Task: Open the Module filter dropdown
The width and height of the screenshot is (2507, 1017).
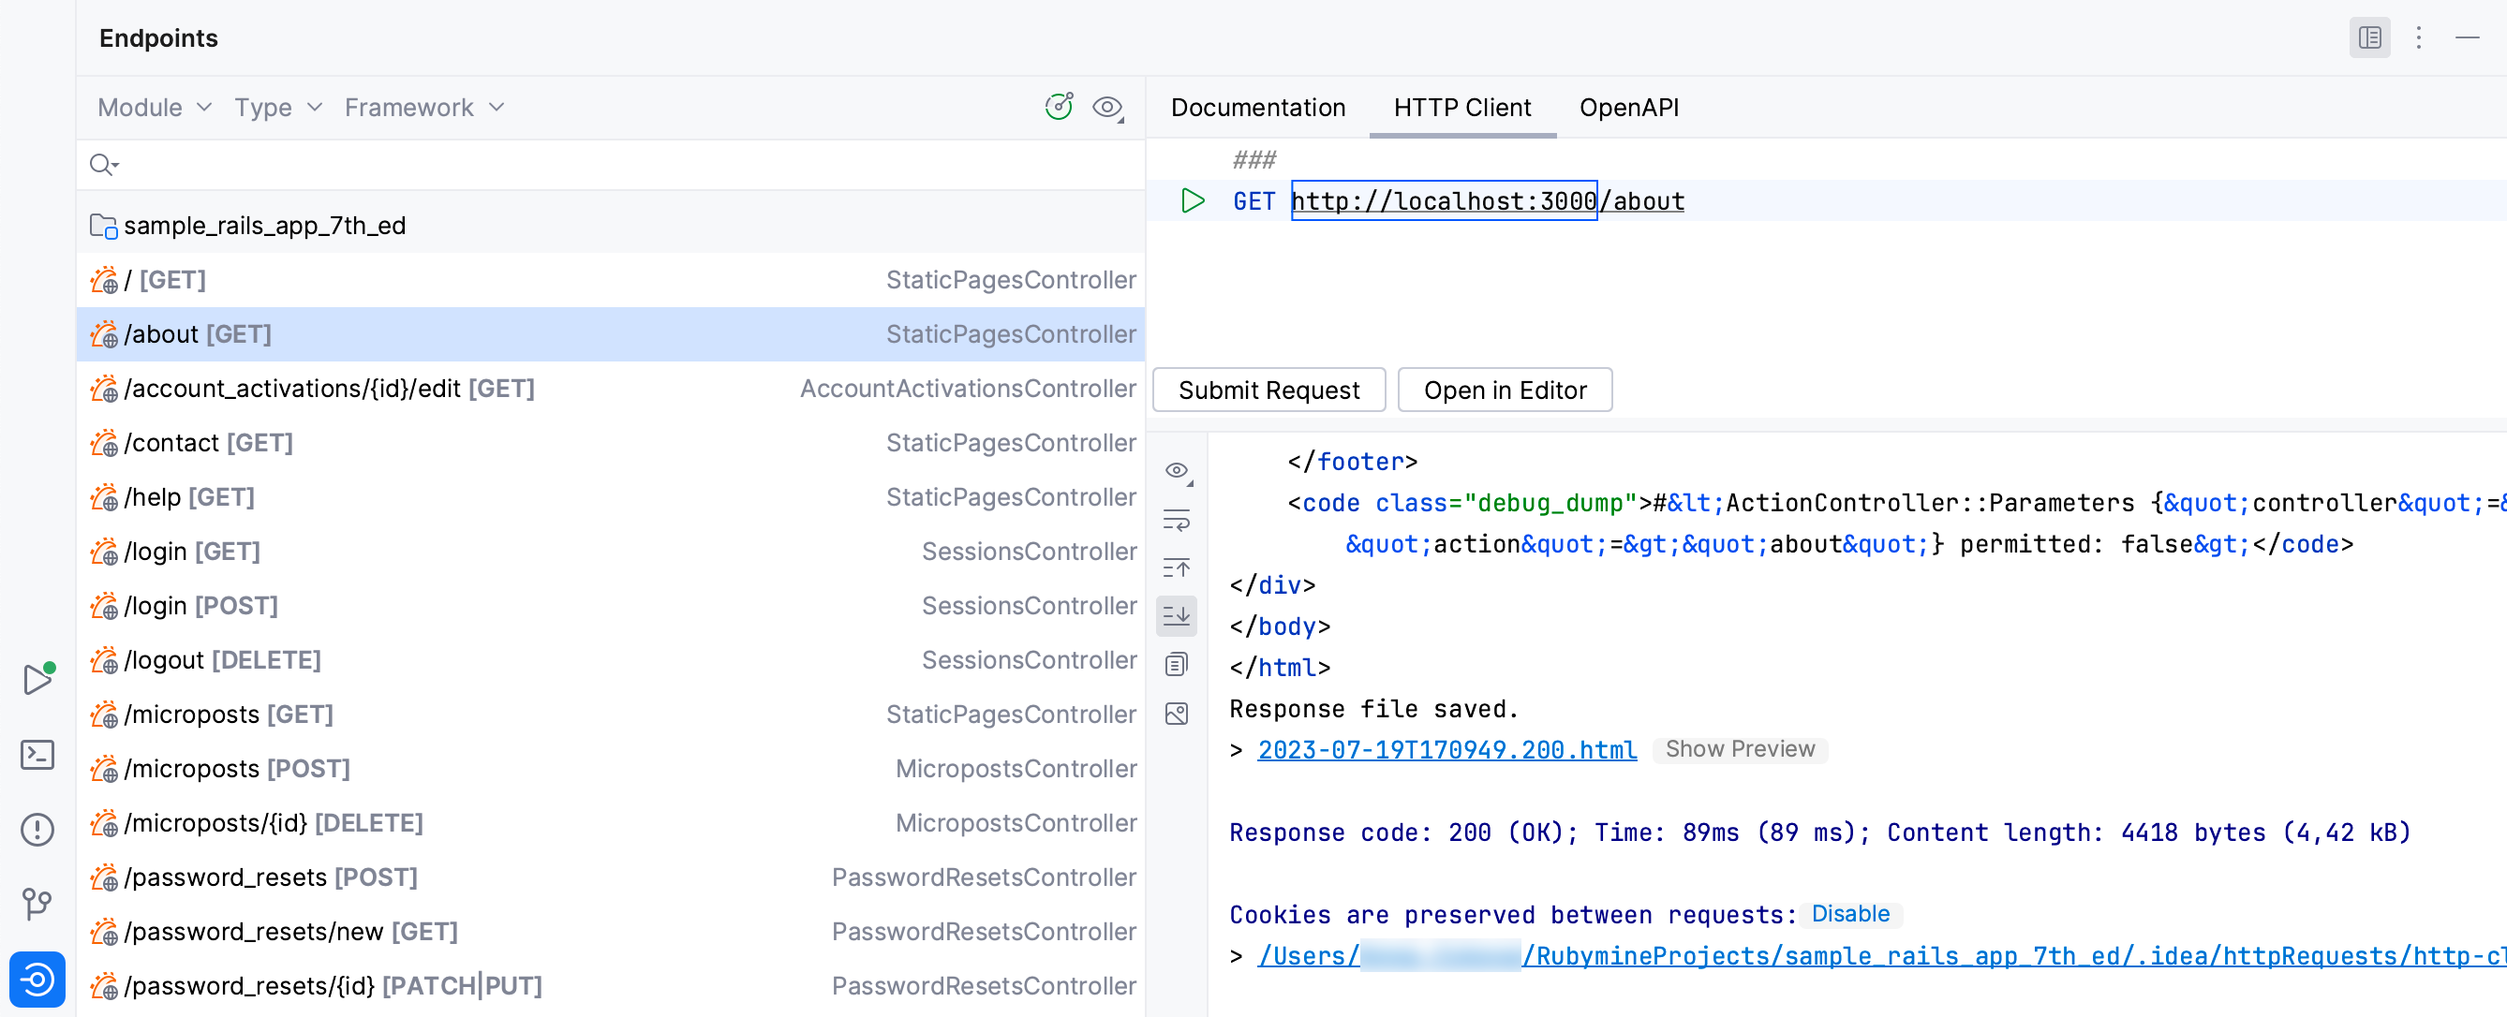Action: click(153, 107)
